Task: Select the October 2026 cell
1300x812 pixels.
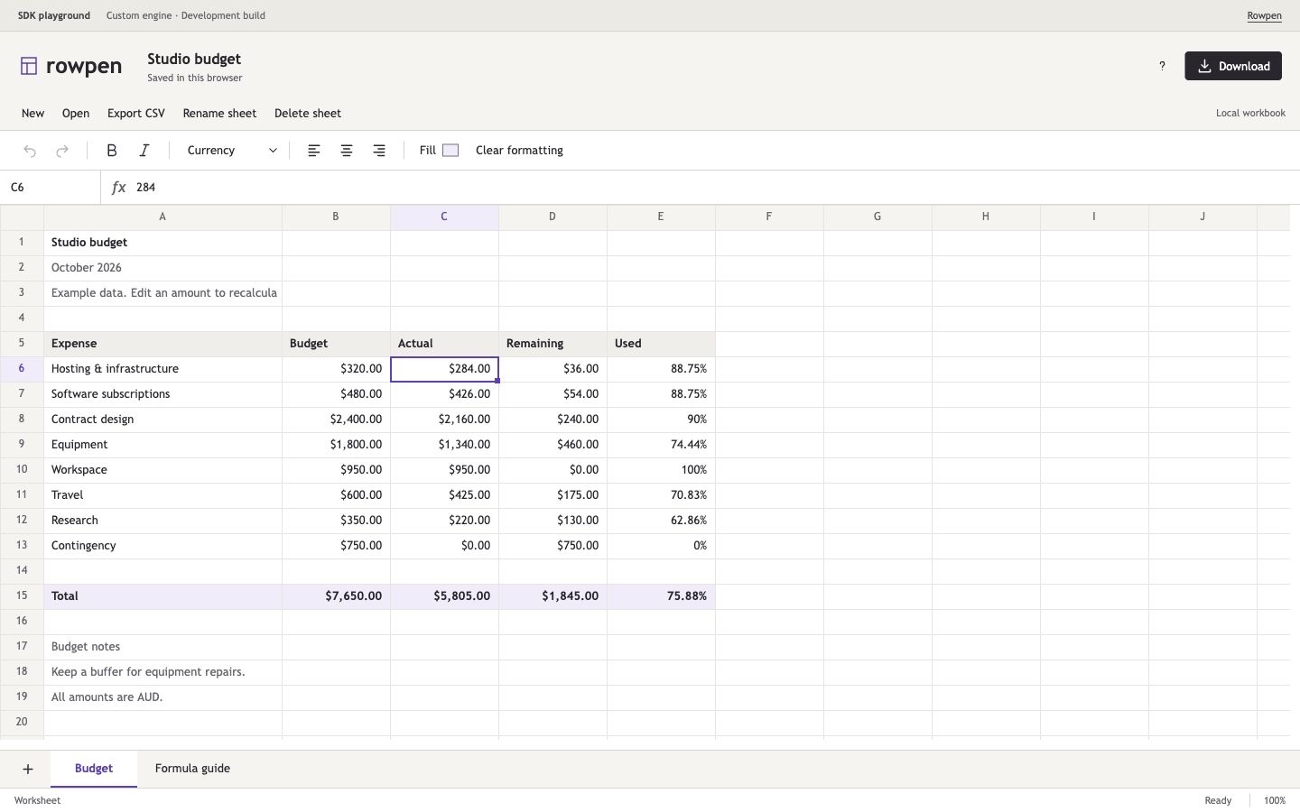Action: click(162, 268)
